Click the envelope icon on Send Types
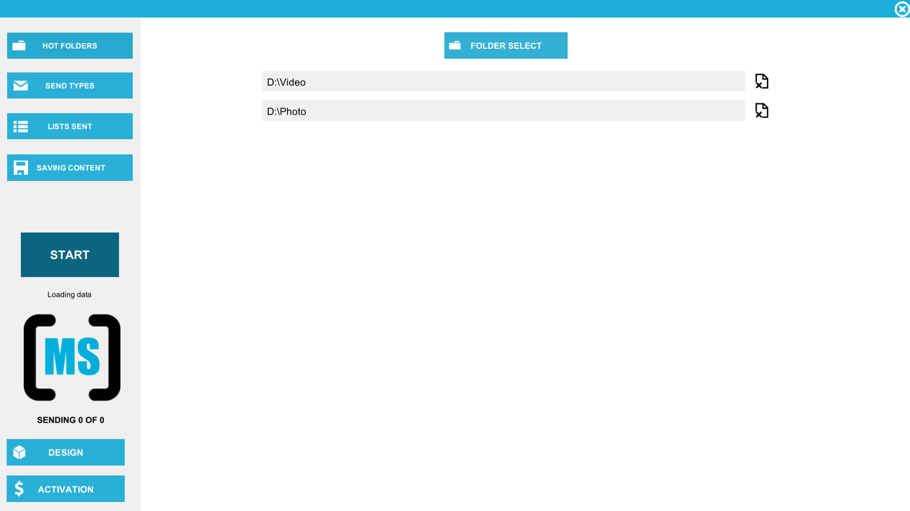The width and height of the screenshot is (910, 511). tap(20, 86)
